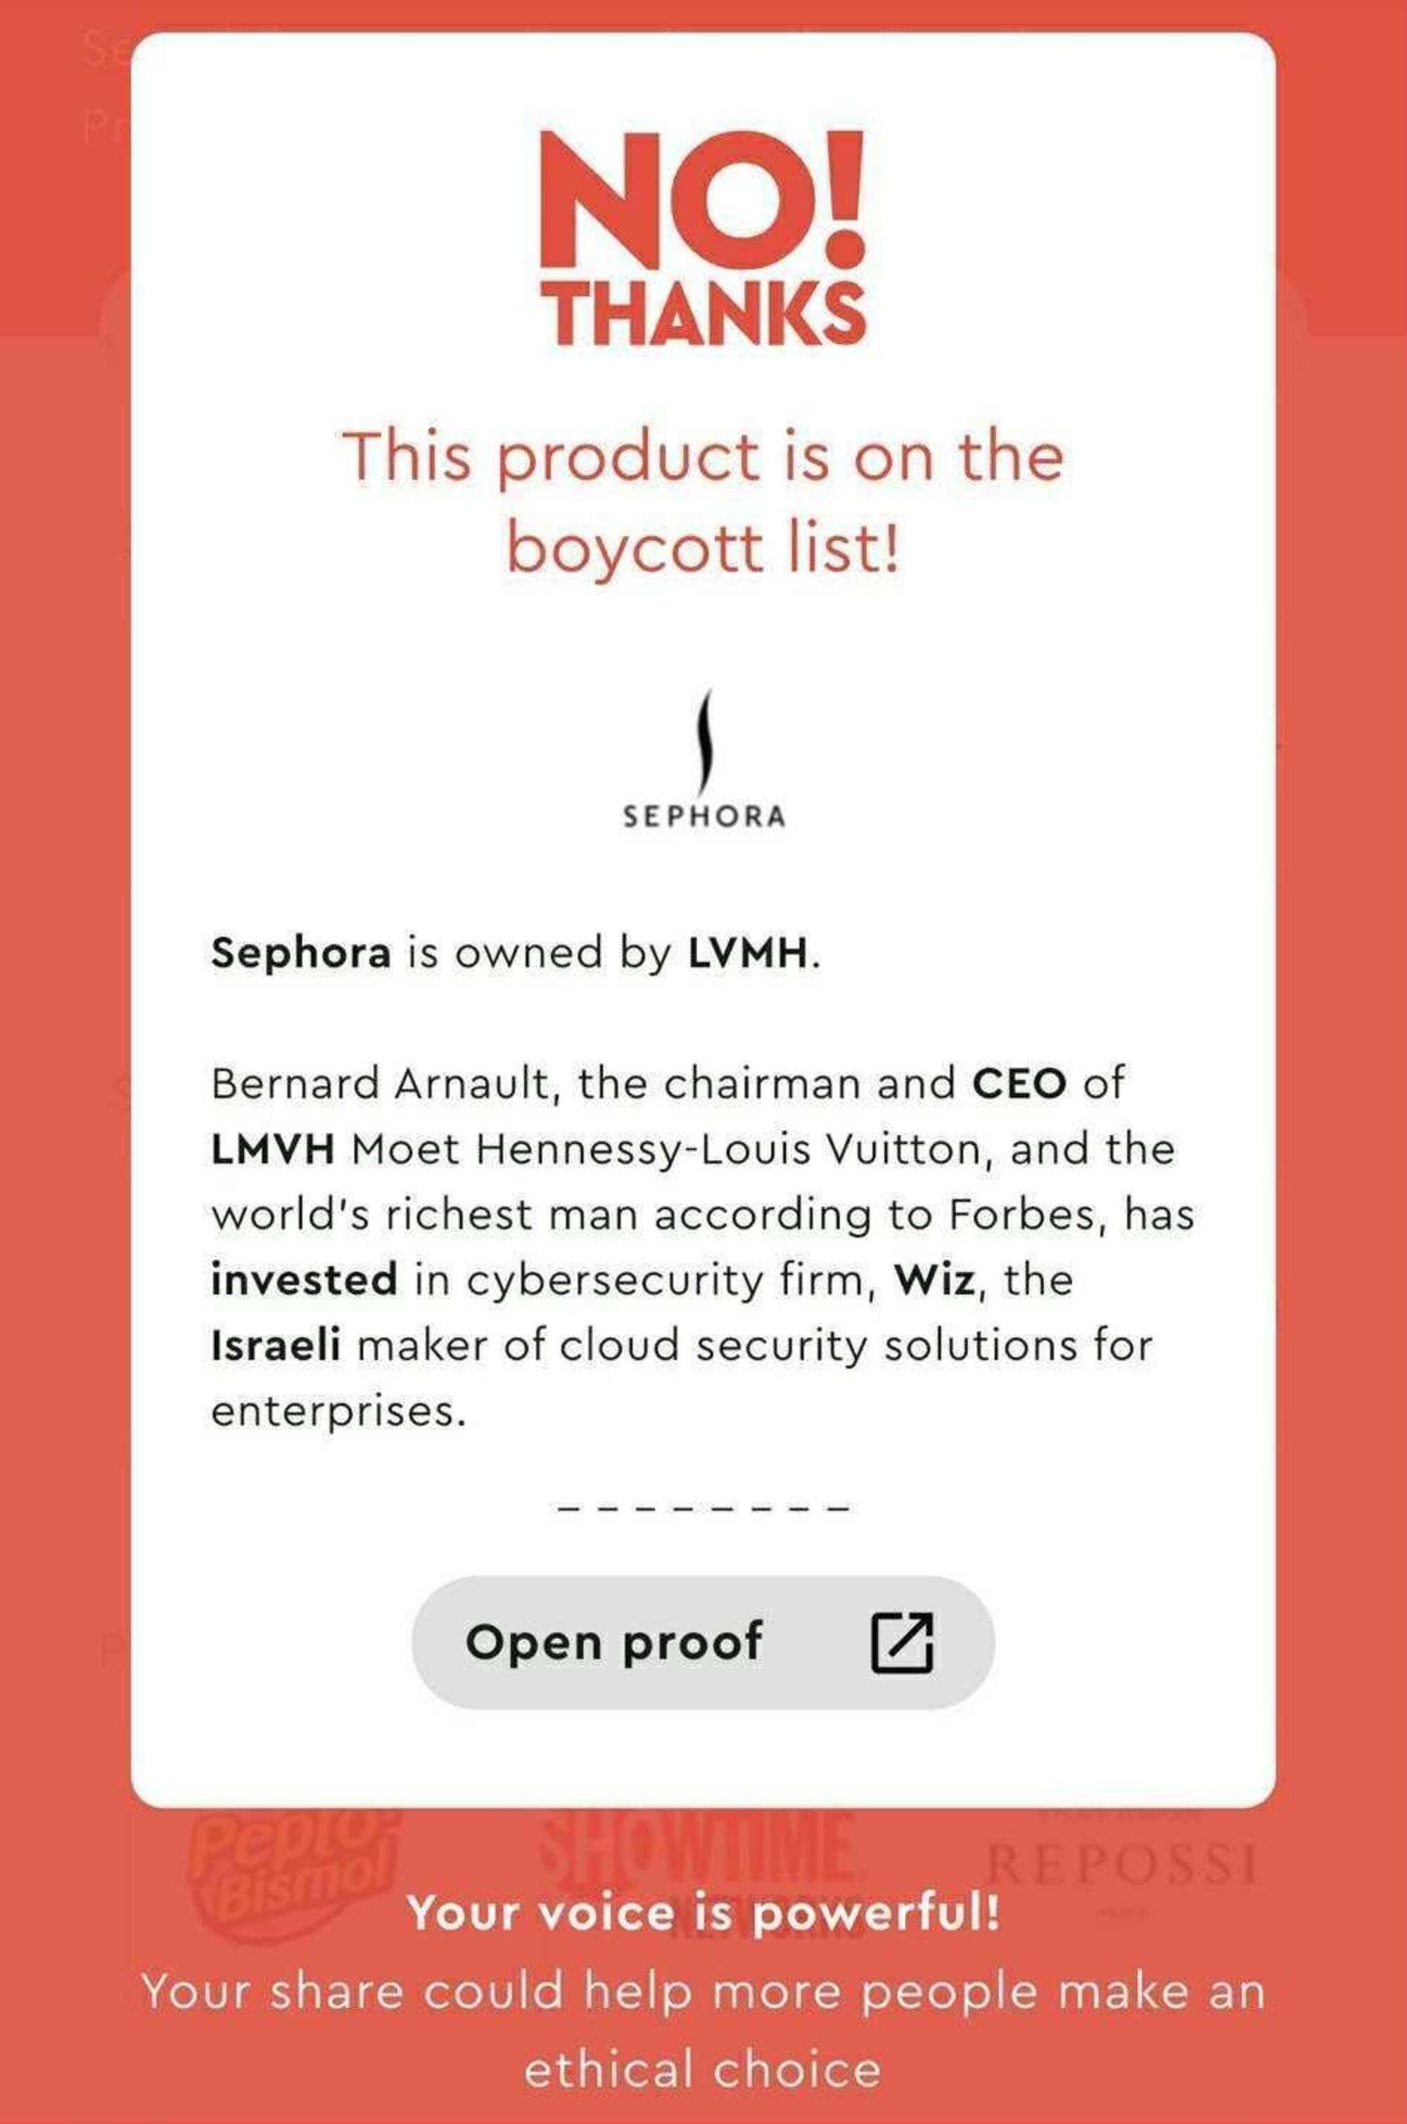
Task: Click the bold LMVH text in the paragraph
Action: click(273, 1149)
